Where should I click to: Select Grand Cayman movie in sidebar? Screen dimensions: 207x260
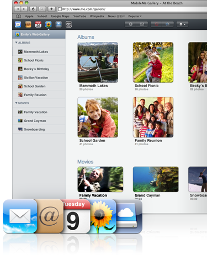pos(39,121)
